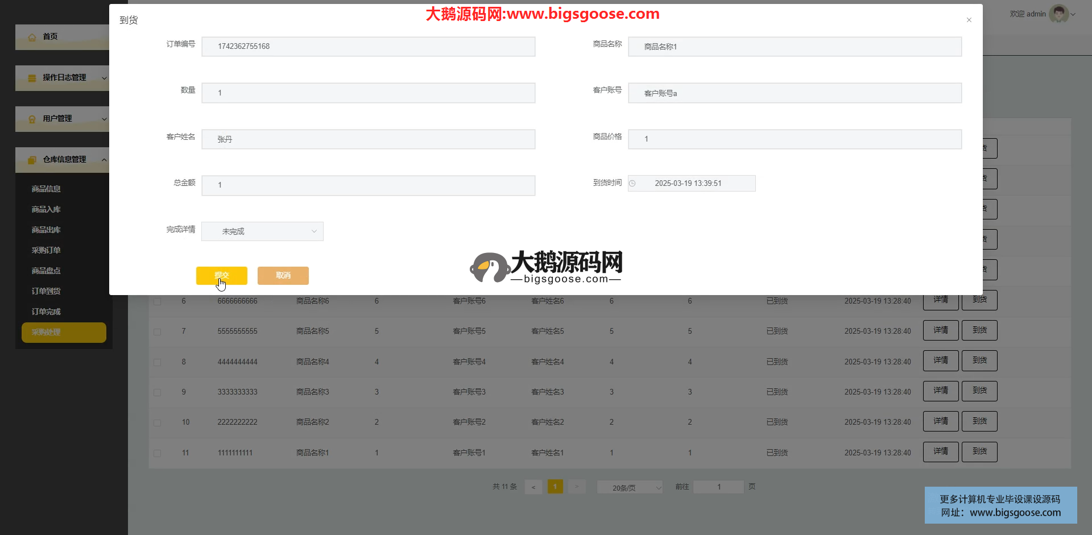1092x535 pixels.
Task: Open the 20条/页 page size dropdown
Action: pos(630,488)
